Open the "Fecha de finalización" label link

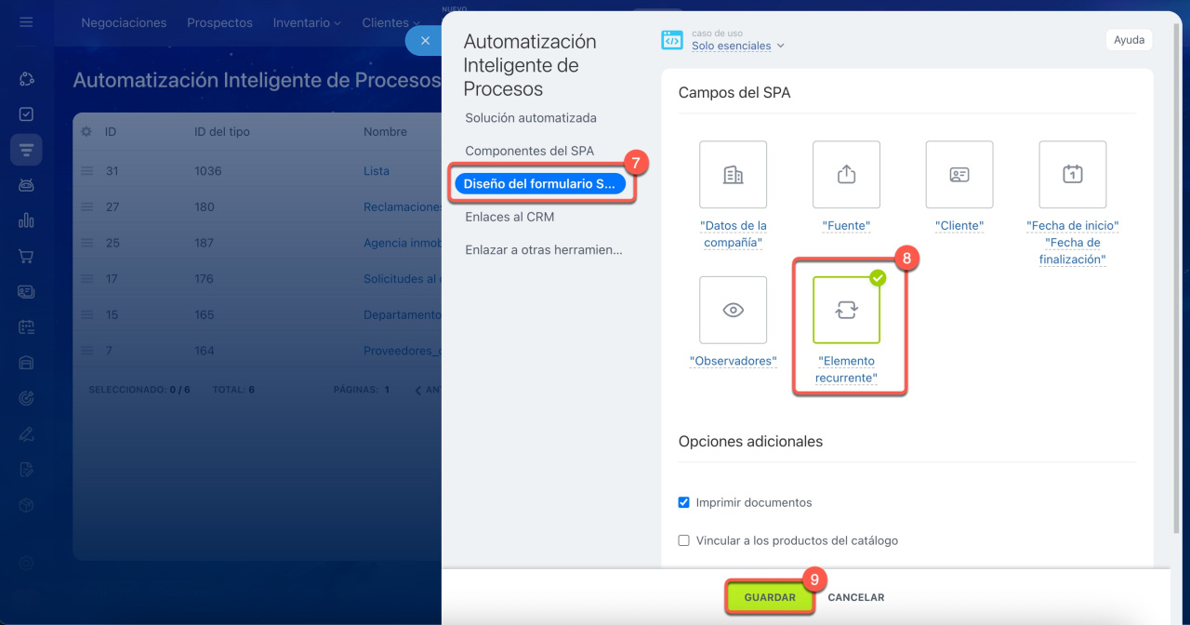1073,251
